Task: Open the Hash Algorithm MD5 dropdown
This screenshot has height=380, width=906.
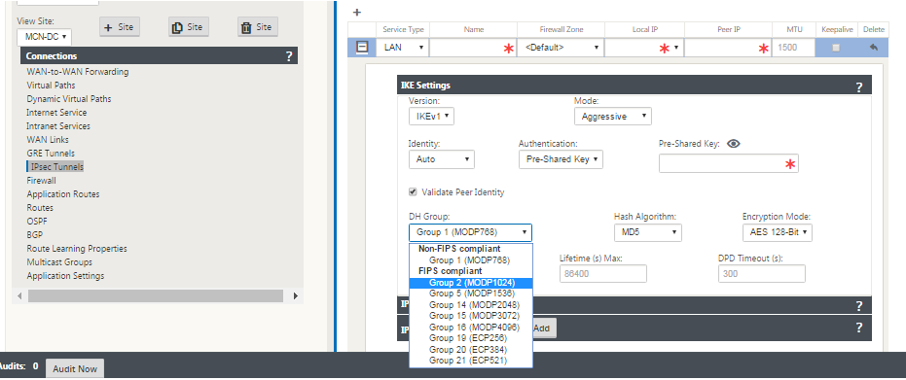Action: [x=648, y=232]
